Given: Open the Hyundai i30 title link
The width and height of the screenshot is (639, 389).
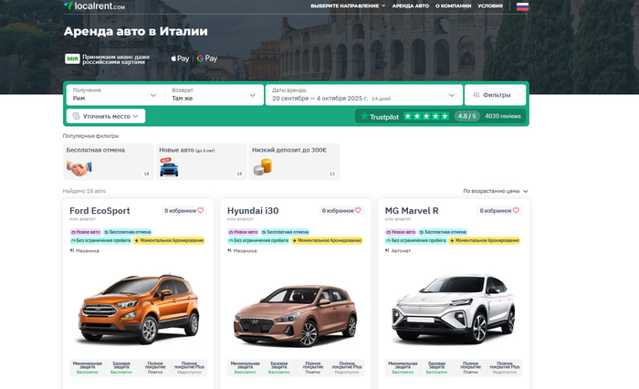Looking at the screenshot, I should click(253, 211).
